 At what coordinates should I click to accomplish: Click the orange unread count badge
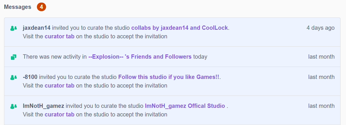tap(41, 7)
